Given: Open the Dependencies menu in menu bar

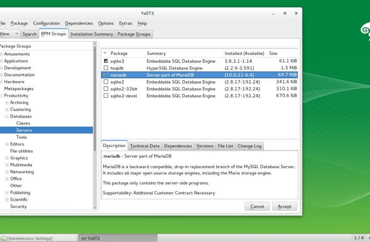Looking at the screenshot, I should [79, 23].
